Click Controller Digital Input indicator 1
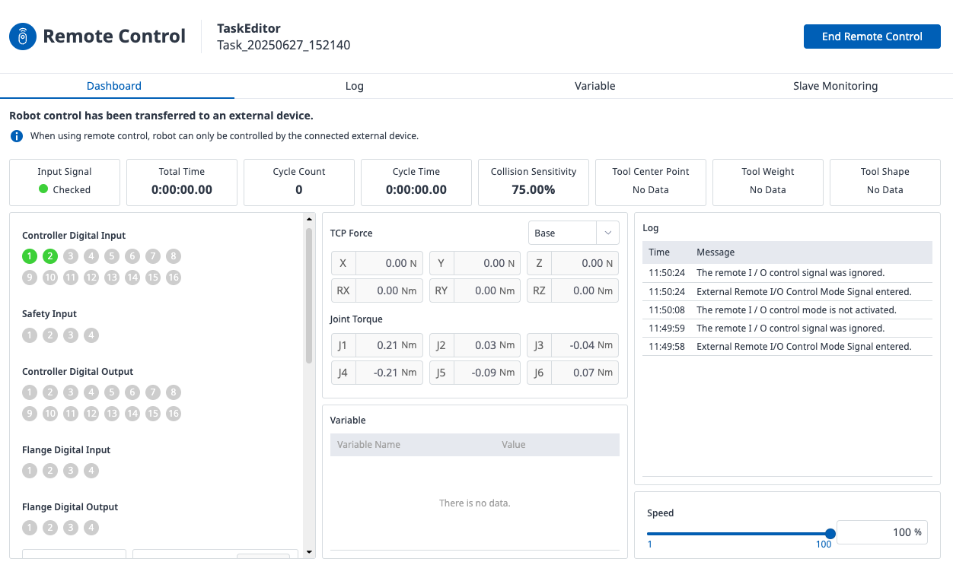This screenshot has height=565, width=953. (30, 256)
